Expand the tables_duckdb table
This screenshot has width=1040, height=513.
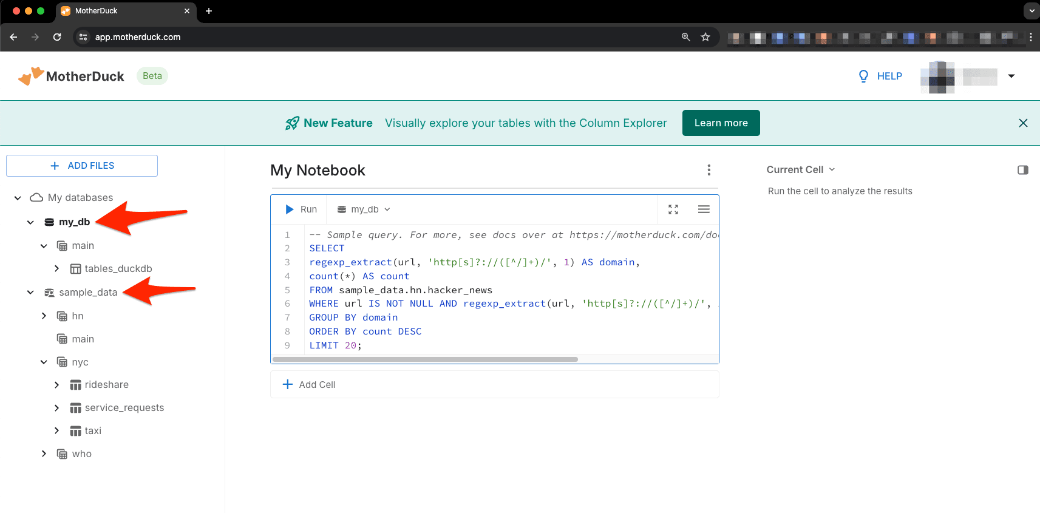56,268
